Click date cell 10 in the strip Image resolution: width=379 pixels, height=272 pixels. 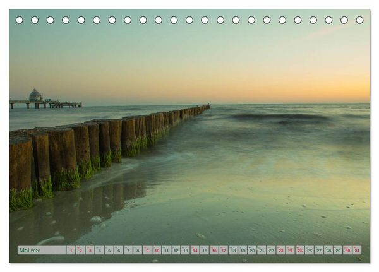click(157, 251)
